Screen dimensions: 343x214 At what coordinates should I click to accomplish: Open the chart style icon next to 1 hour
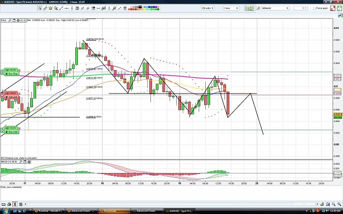pos(249,8)
